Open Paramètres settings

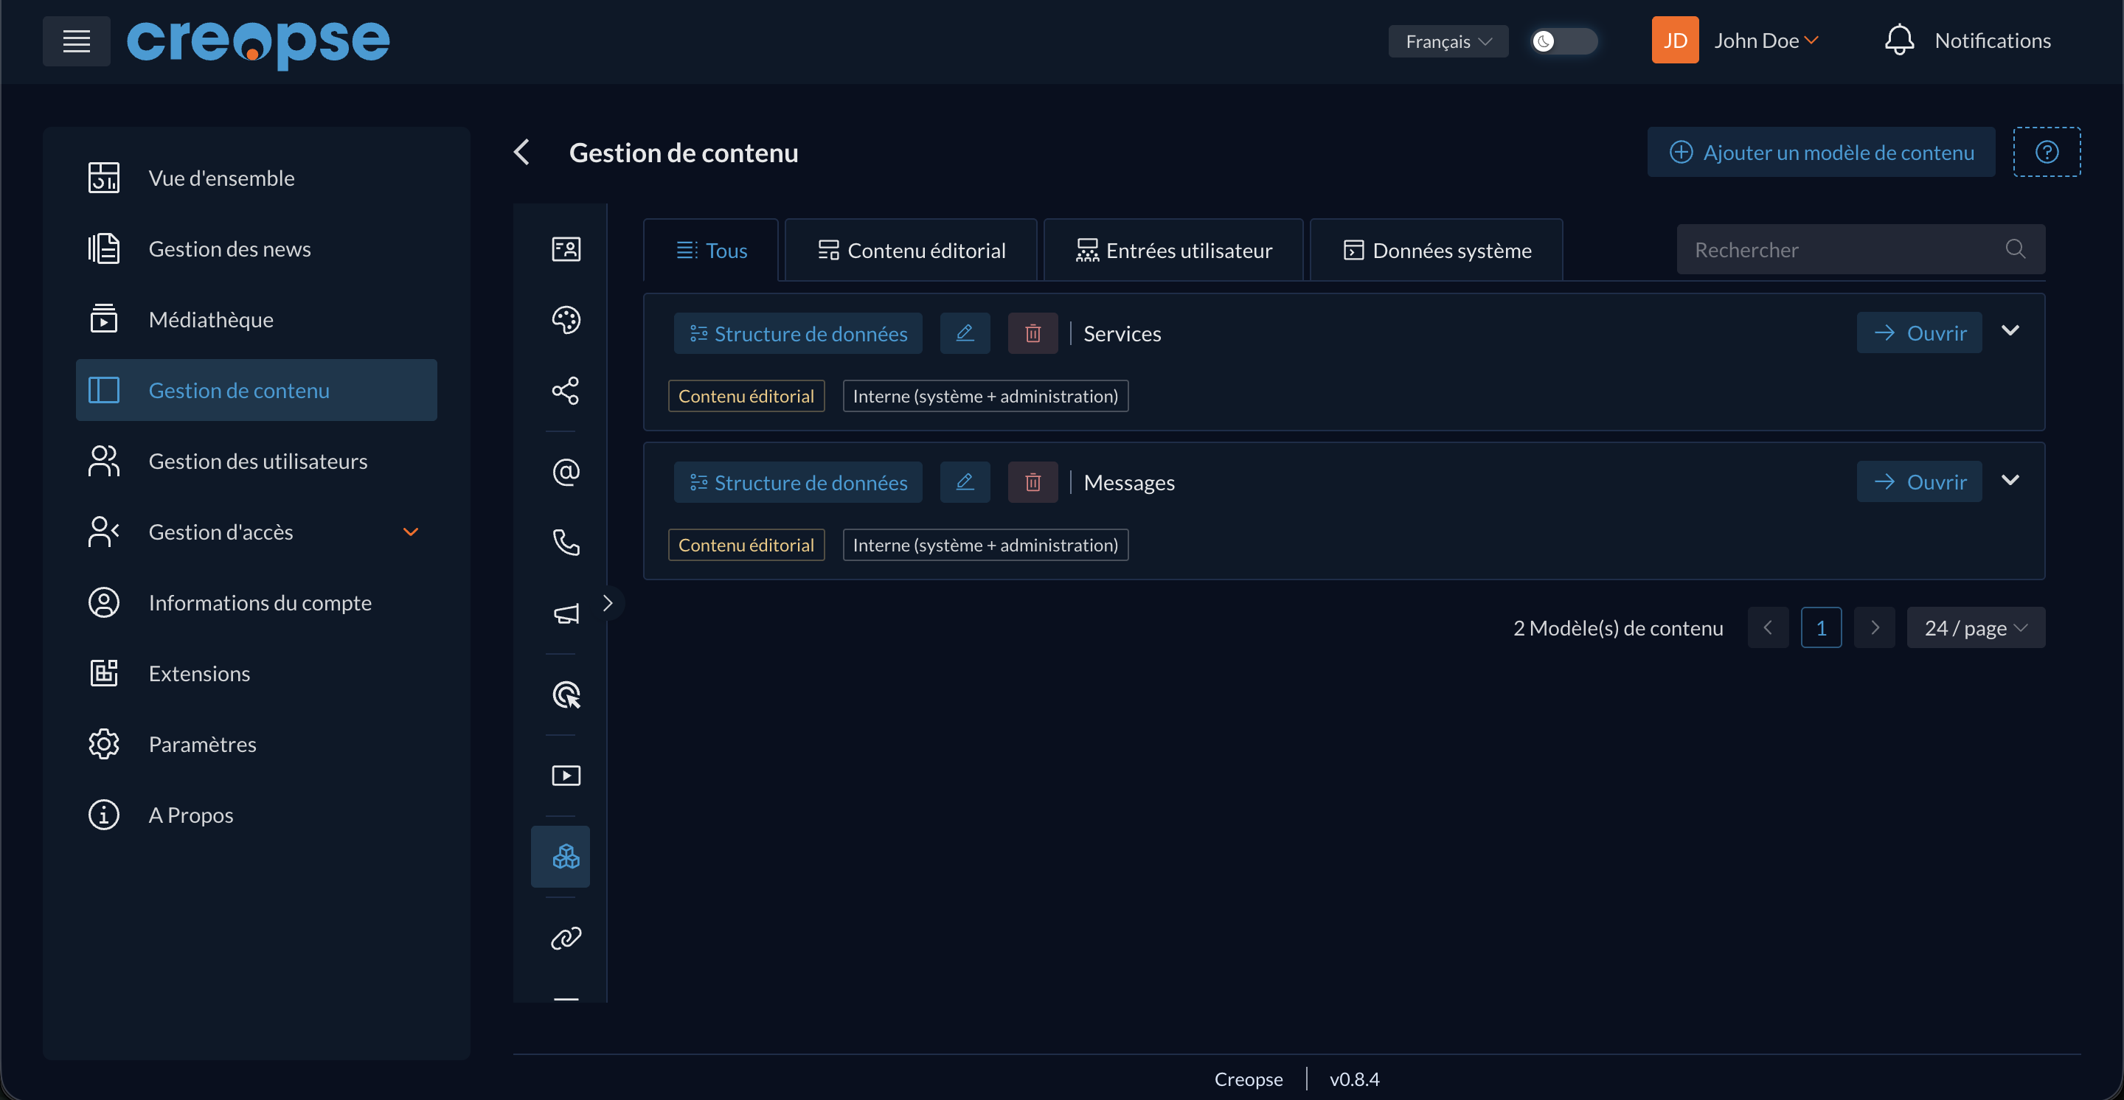(x=257, y=745)
